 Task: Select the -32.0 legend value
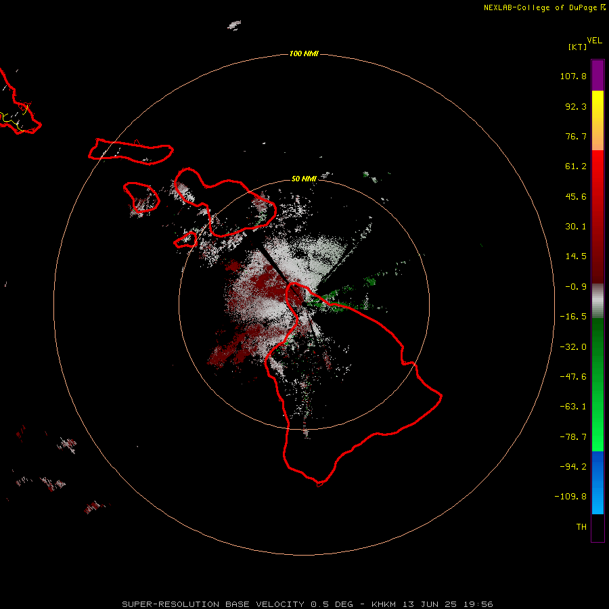[x=573, y=347]
